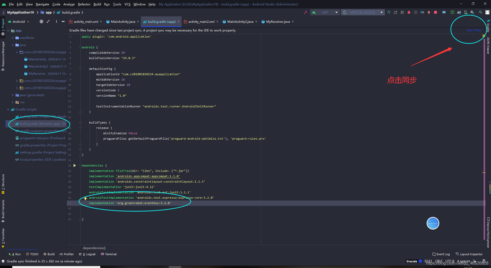Click the dependencies{} breadcrumb
The image size is (491, 268).
(94, 248)
